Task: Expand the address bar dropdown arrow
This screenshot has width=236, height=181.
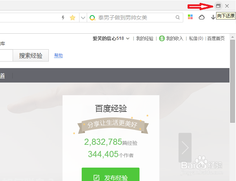Action: [x=83, y=18]
